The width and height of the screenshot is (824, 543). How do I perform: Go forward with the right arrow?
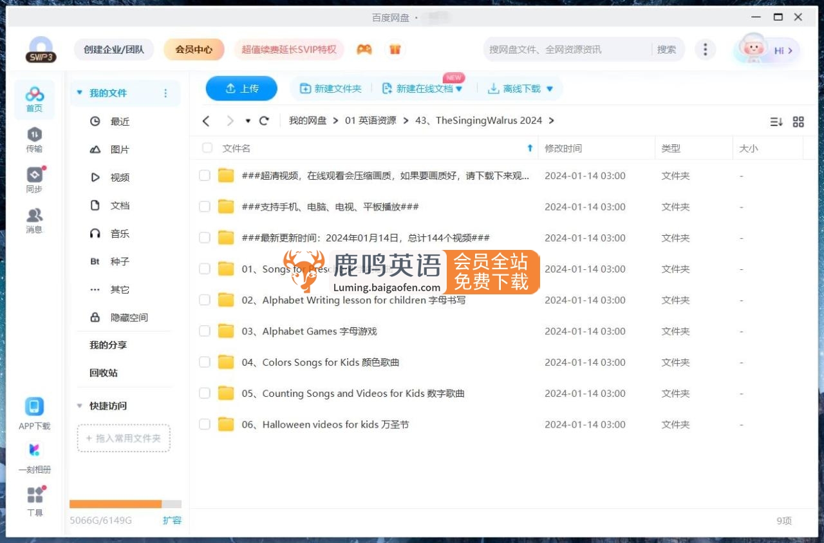click(x=230, y=121)
